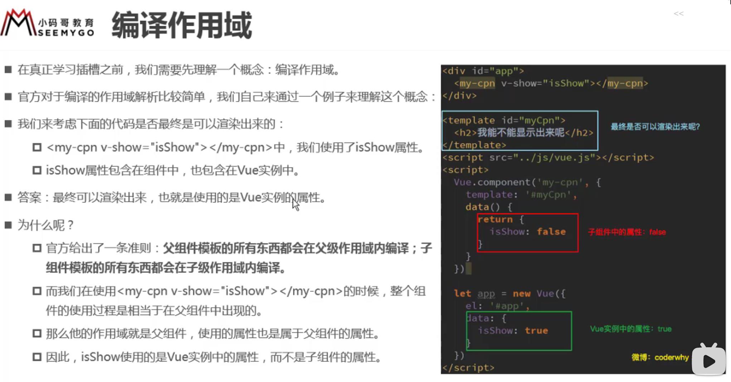Screen dimensions: 731x382
Task: Click the h2 code 我能不能显示出来呢
Action: tap(523, 133)
